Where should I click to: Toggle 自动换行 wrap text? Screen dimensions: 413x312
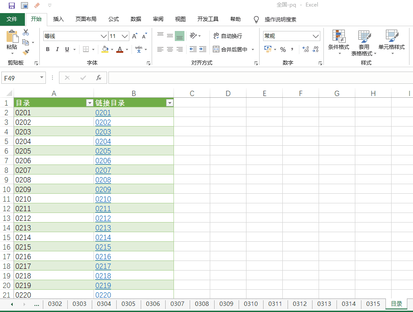tap(227, 36)
